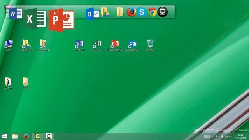Show hidden system tray icons

coord(213,136)
